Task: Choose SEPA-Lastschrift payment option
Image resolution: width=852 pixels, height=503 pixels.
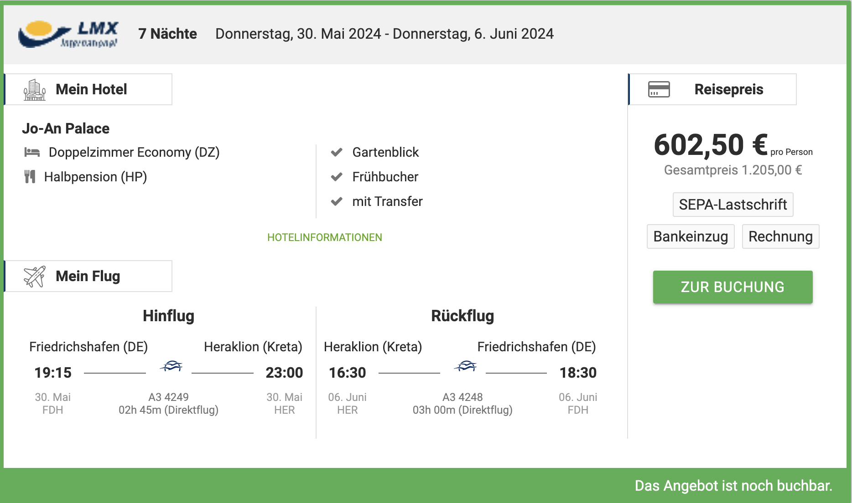Action: coord(733,205)
